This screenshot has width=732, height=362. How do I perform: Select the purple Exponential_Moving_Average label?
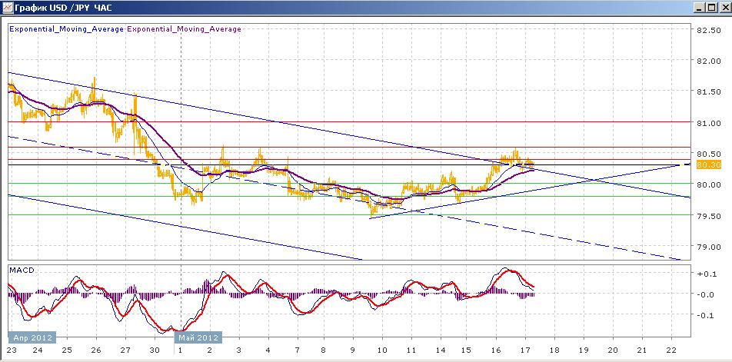(x=184, y=29)
